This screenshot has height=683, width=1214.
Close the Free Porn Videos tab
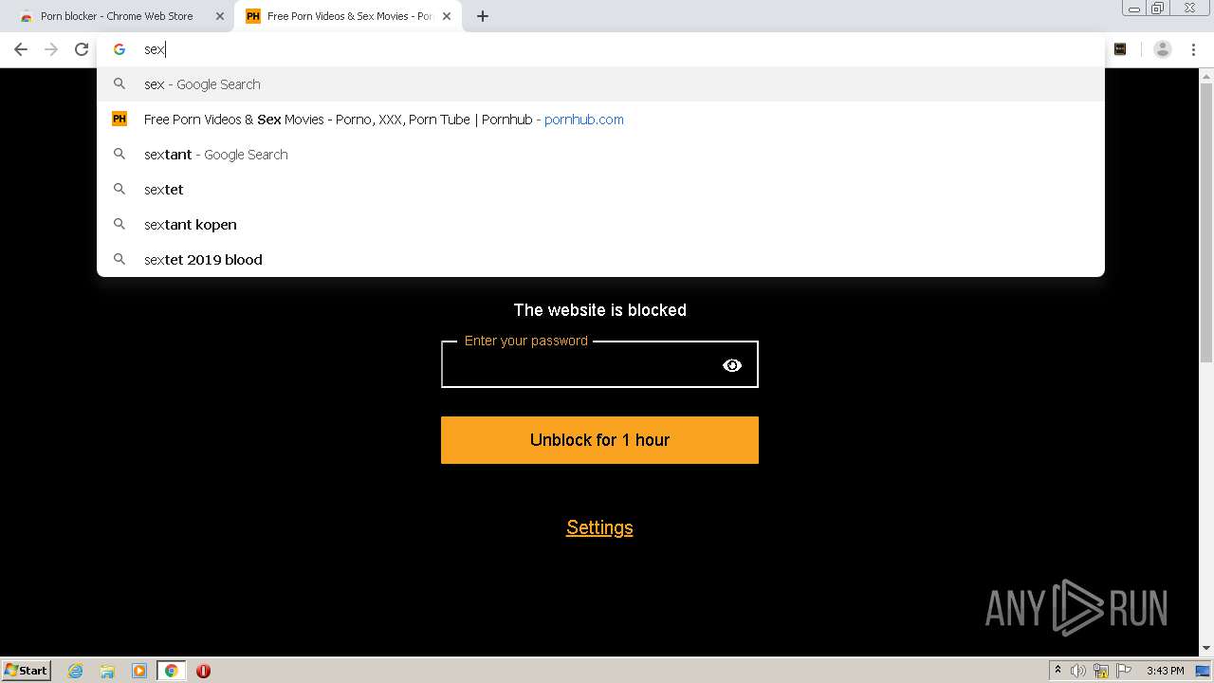pos(447,16)
